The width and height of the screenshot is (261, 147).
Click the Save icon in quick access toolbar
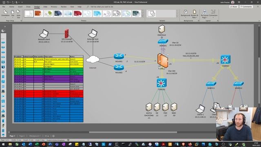tap(4, 2)
